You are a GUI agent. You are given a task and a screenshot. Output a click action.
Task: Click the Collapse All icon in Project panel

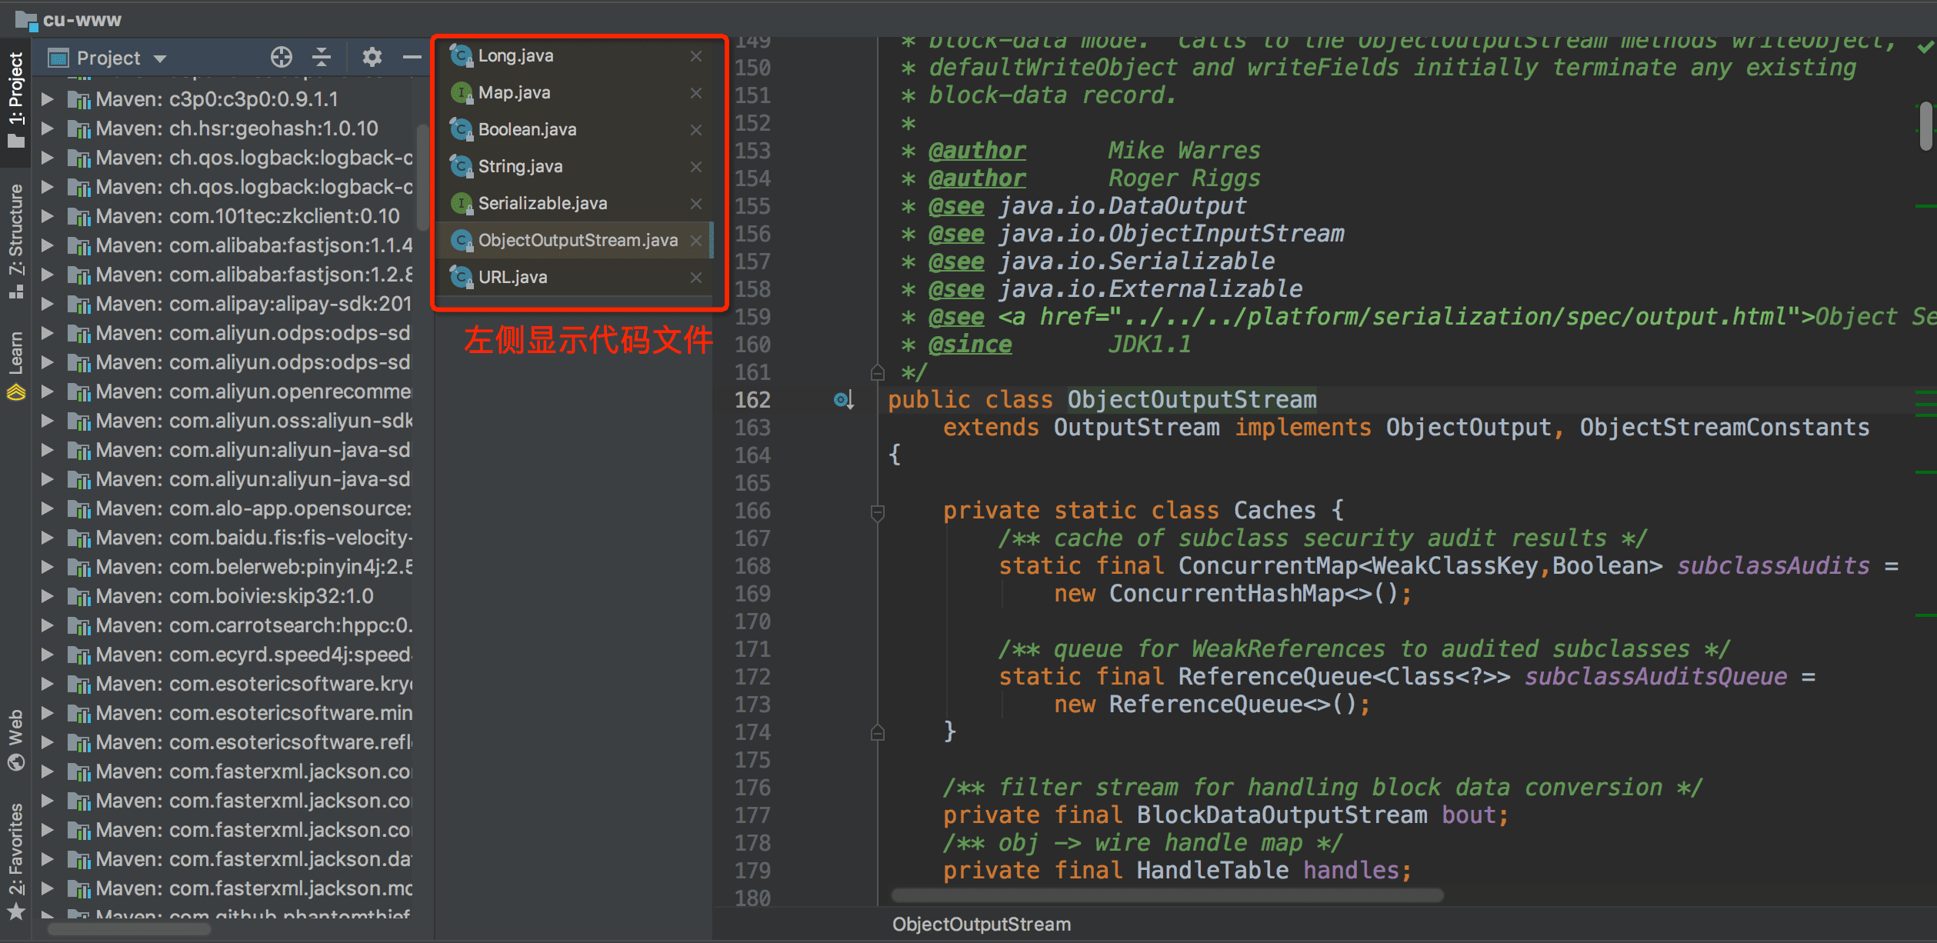click(x=322, y=57)
